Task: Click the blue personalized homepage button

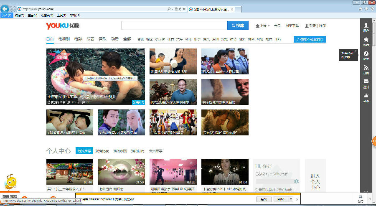Action: (x=310, y=39)
